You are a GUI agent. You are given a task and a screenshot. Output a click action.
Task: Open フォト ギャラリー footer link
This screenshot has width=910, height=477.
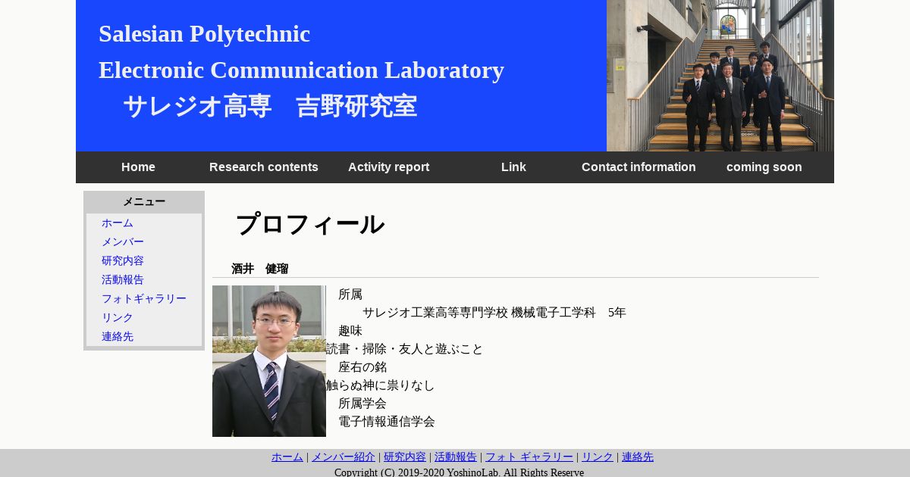point(529,457)
